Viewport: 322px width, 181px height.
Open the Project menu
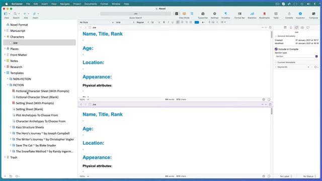pos(77,4)
